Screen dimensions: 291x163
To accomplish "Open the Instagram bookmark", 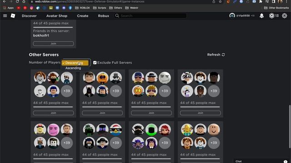I will 31,8.
